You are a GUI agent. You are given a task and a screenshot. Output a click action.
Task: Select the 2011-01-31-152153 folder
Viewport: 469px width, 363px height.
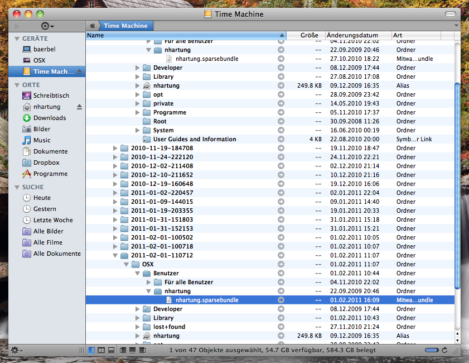coord(270,228)
